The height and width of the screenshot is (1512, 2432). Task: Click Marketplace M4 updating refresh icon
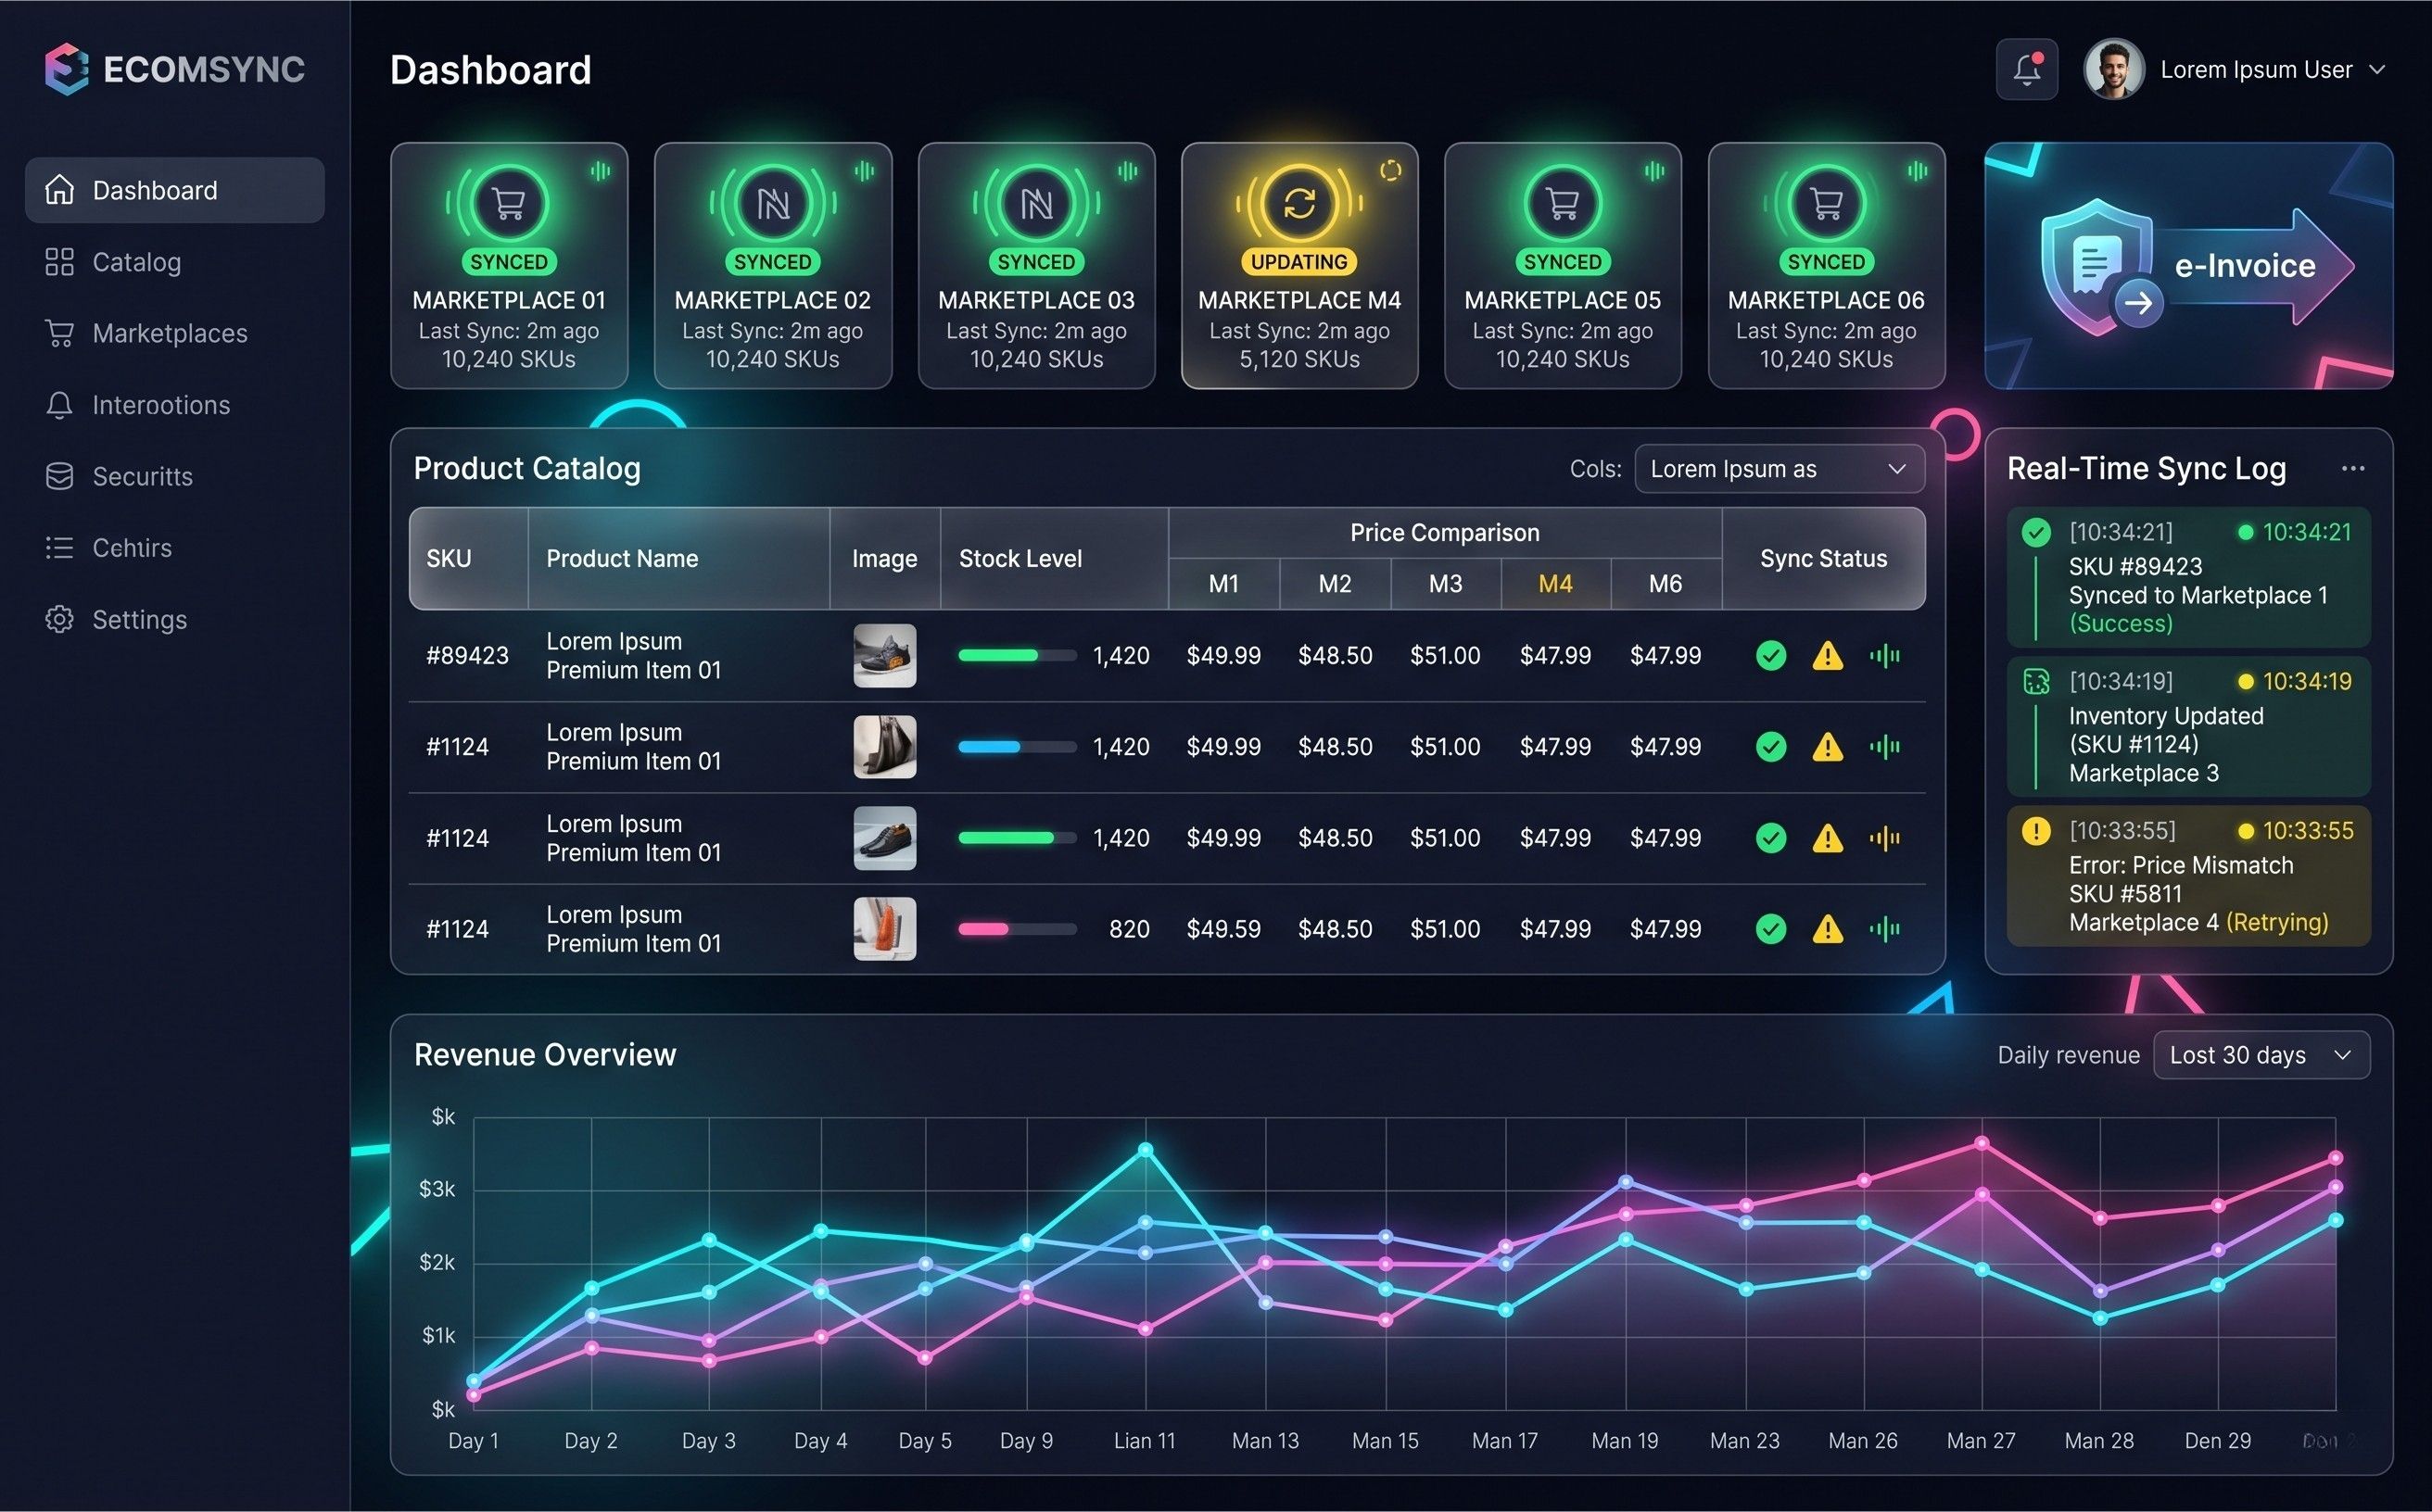click(x=1298, y=204)
